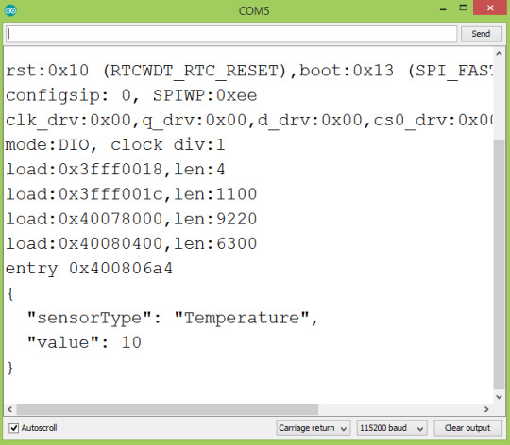Click the closing curly brace line
This screenshot has width=510, height=445.
pyautogui.click(x=10, y=368)
